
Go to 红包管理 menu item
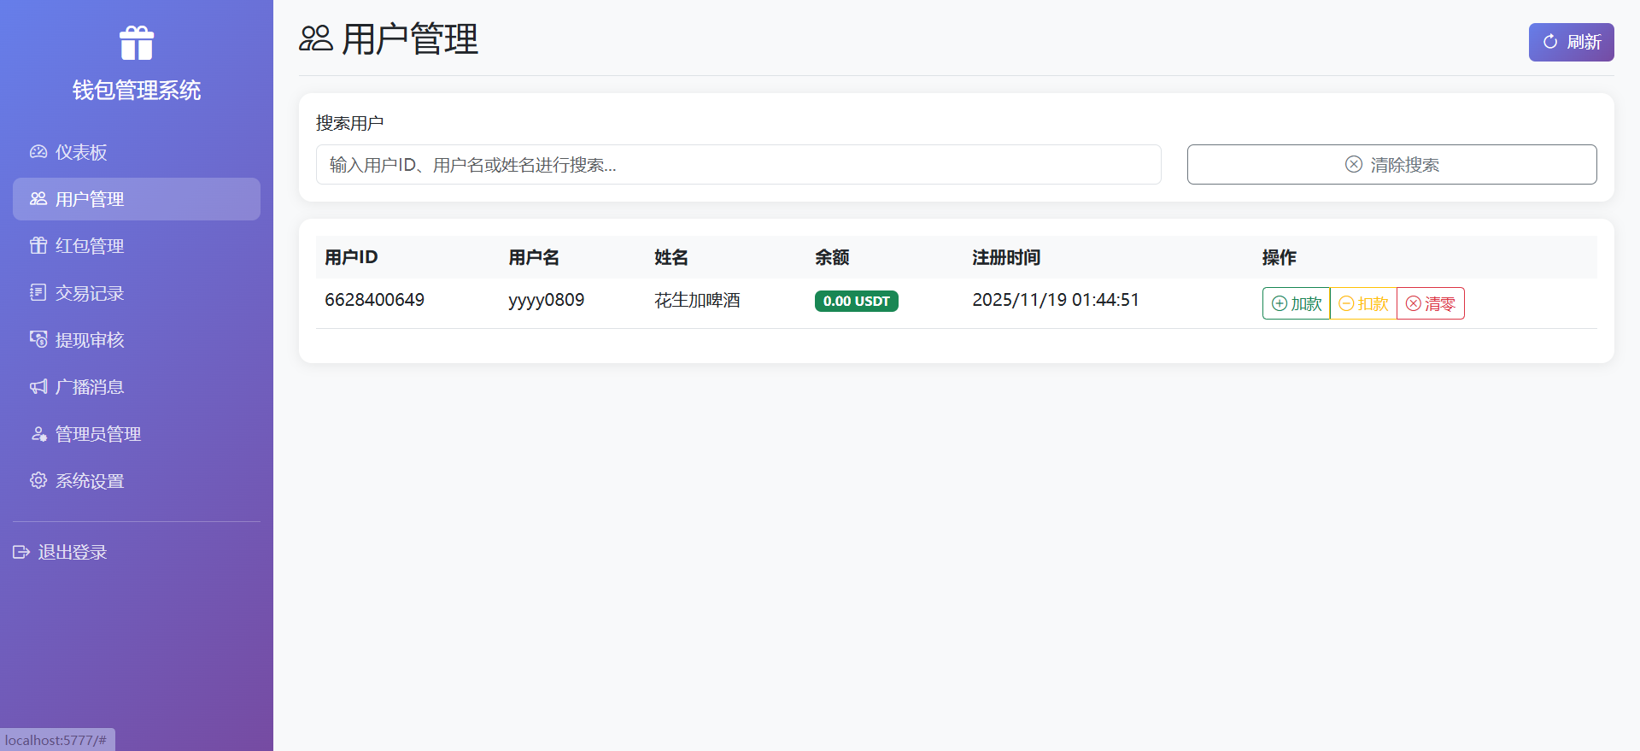(x=90, y=246)
